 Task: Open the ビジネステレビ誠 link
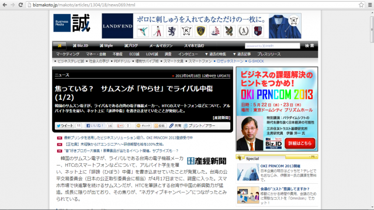coord(71,61)
